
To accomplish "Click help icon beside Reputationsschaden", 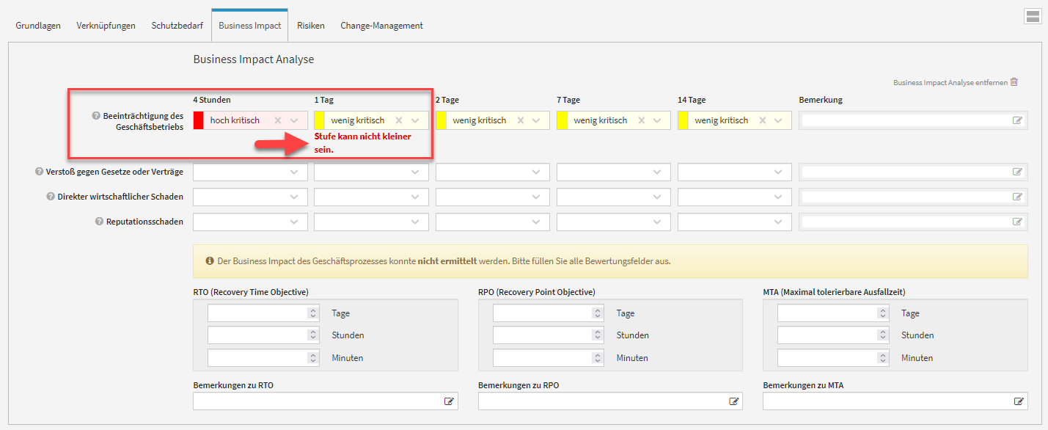I will click(x=100, y=222).
